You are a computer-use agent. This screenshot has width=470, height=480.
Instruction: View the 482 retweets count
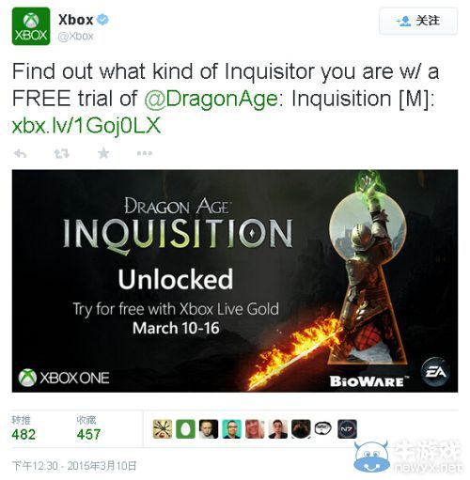click(23, 434)
